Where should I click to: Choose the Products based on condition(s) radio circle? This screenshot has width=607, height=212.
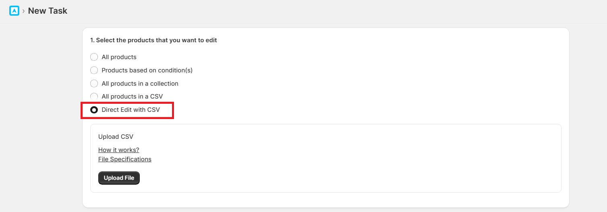coord(94,70)
